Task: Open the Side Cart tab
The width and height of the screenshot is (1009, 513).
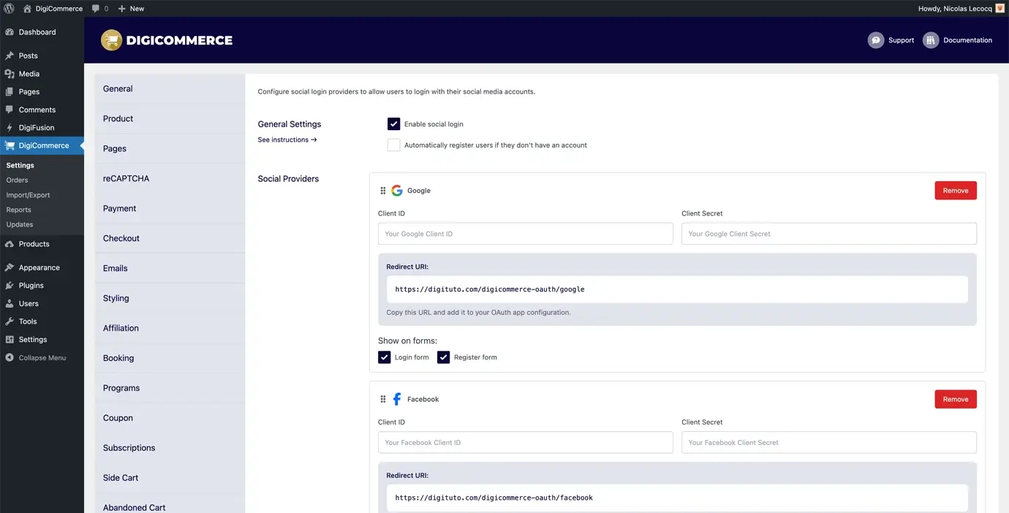Action: (170, 478)
